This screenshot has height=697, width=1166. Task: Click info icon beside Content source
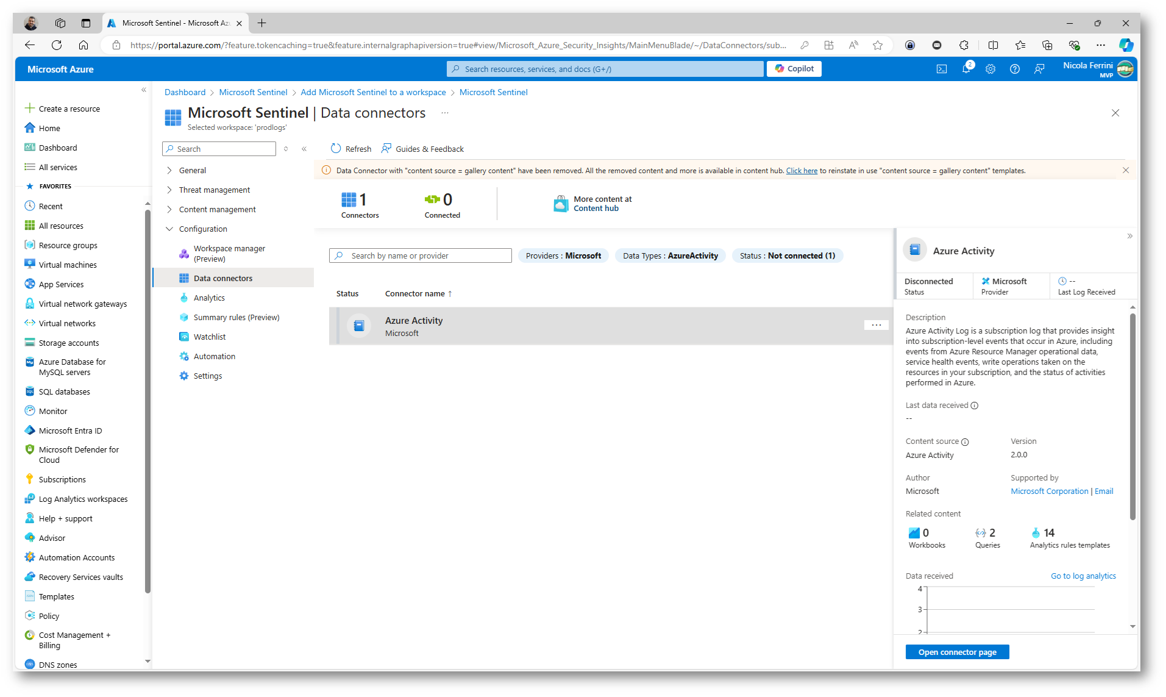pos(965,441)
